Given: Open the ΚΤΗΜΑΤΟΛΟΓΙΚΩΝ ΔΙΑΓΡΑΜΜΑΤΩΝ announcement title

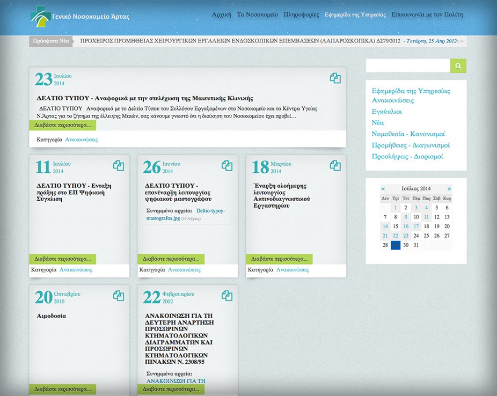Looking at the screenshot, I should click(x=179, y=339).
